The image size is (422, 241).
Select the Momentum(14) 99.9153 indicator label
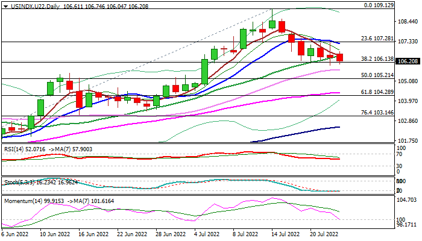click(x=34, y=201)
